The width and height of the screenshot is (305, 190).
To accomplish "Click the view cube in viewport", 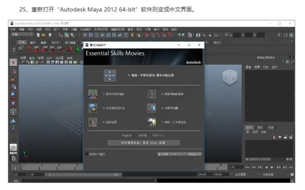I will (230, 77).
